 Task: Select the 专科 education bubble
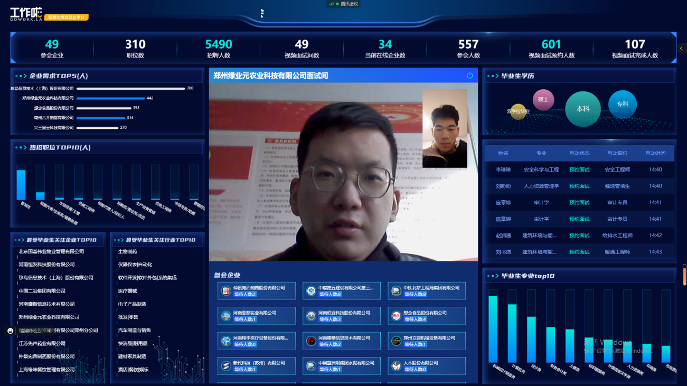[x=623, y=104]
